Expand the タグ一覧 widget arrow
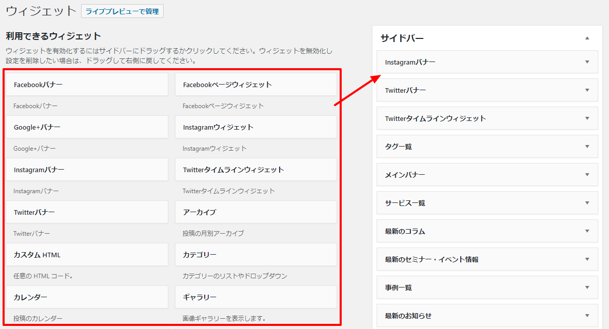This screenshot has width=609, height=329. [587, 147]
